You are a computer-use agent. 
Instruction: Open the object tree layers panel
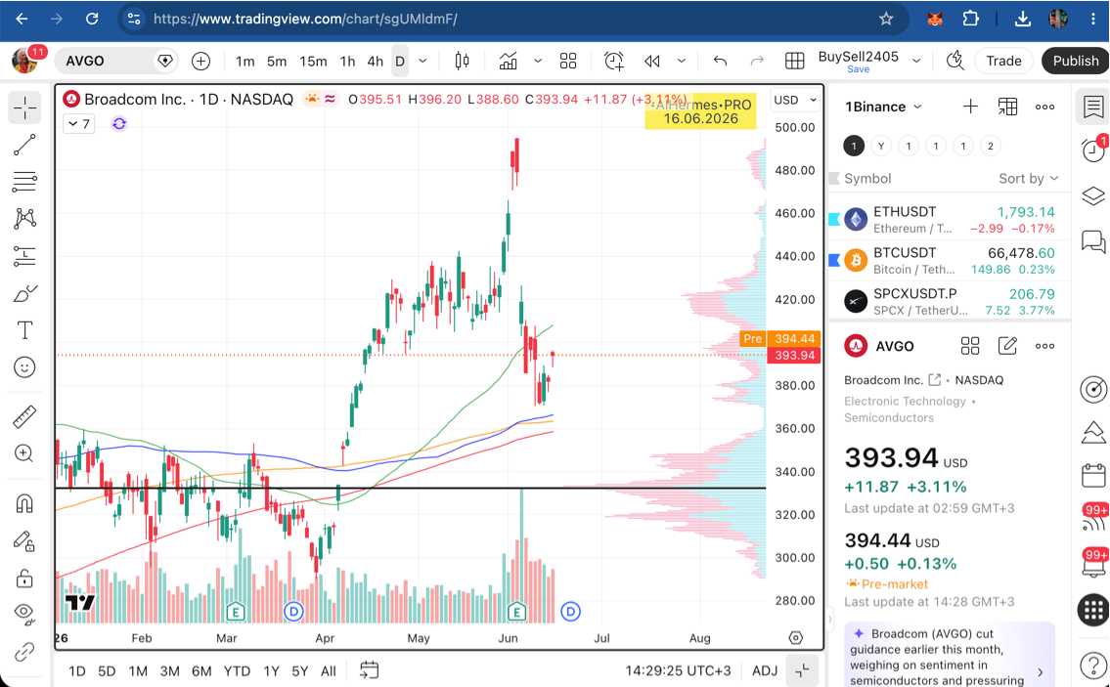click(1093, 196)
